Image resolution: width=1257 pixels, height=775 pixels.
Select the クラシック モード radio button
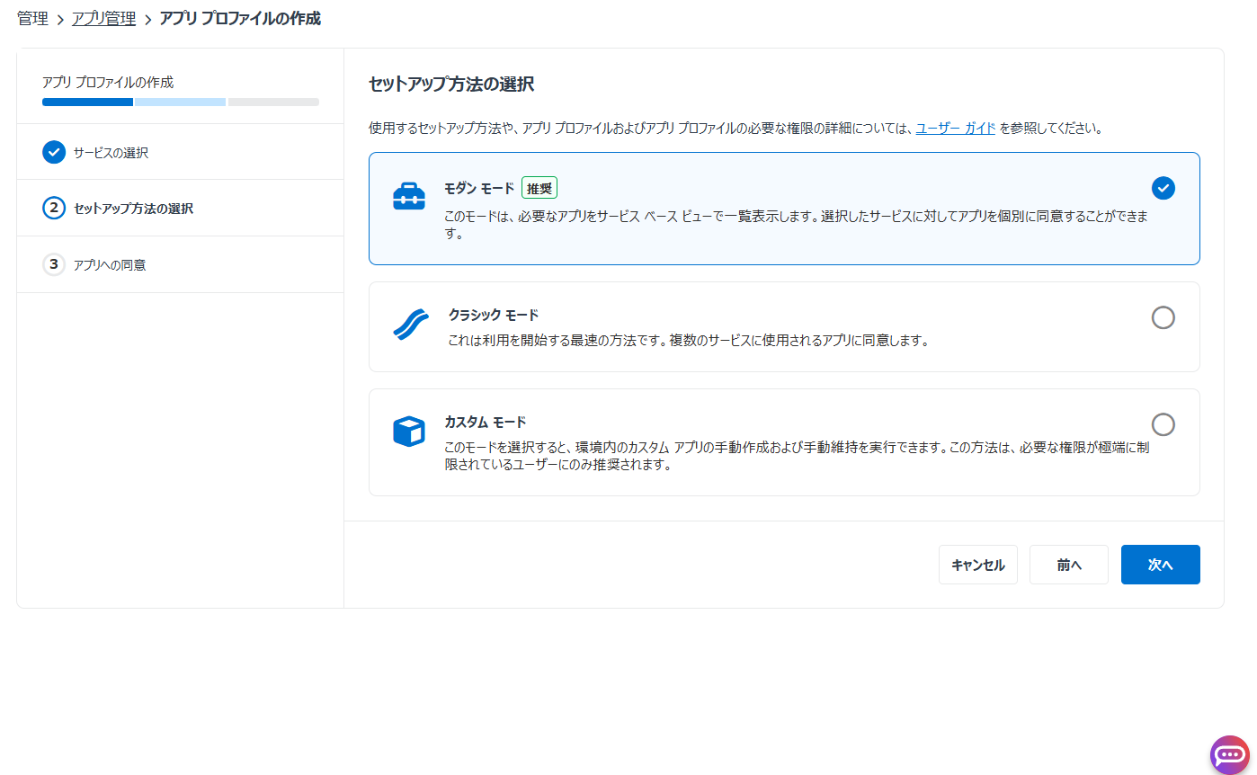pyautogui.click(x=1163, y=317)
